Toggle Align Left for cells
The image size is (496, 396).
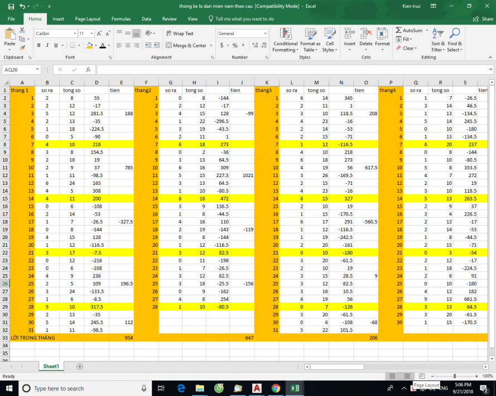(x=119, y=46)
